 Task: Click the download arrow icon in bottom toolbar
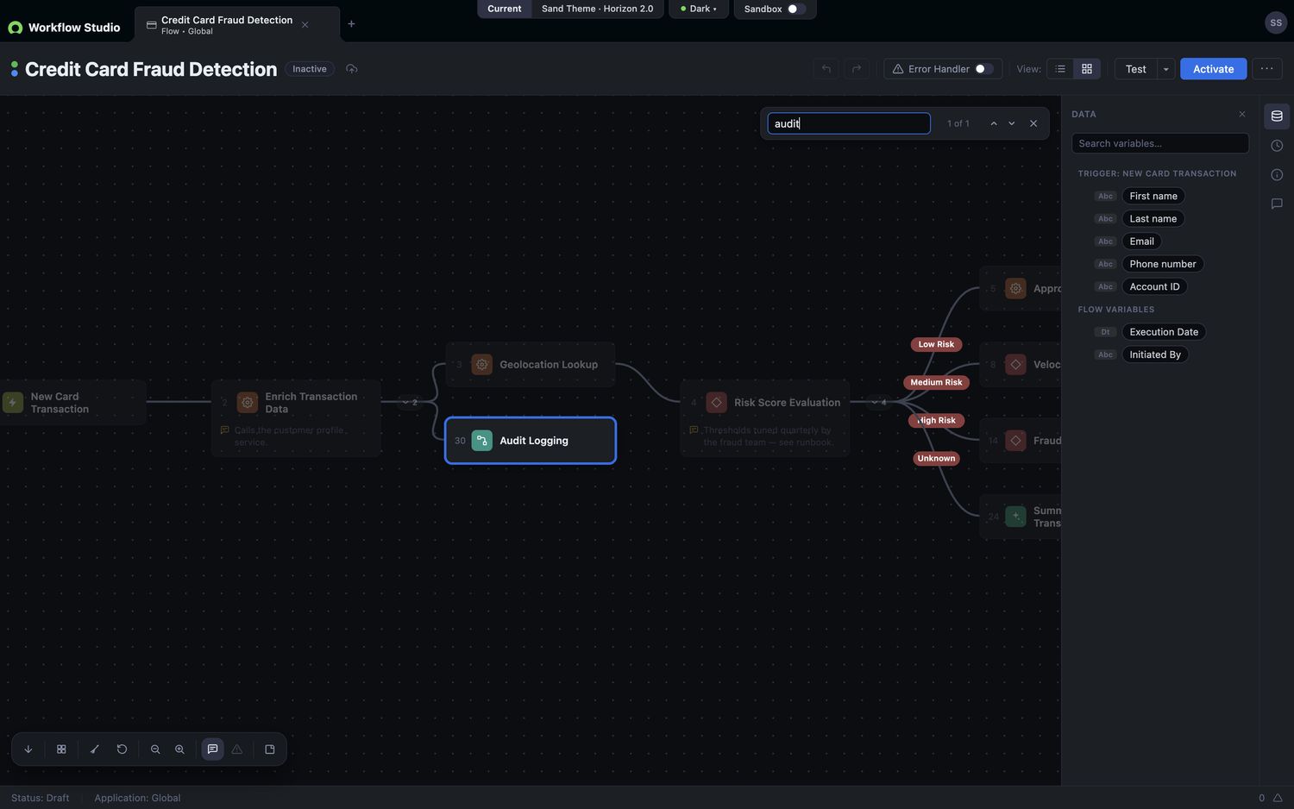(28, 749)
